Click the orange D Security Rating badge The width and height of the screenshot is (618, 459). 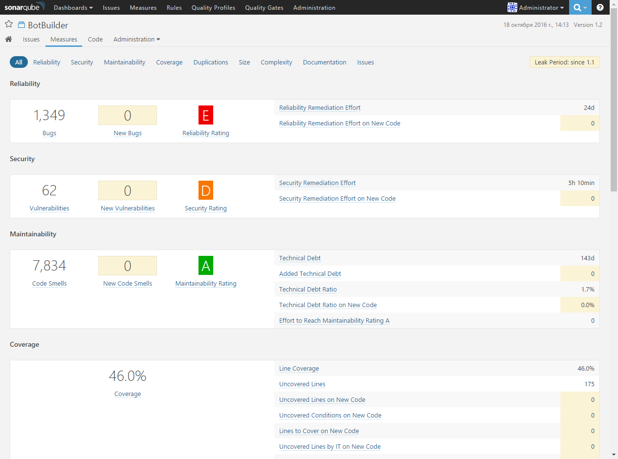tap(206, 190)
